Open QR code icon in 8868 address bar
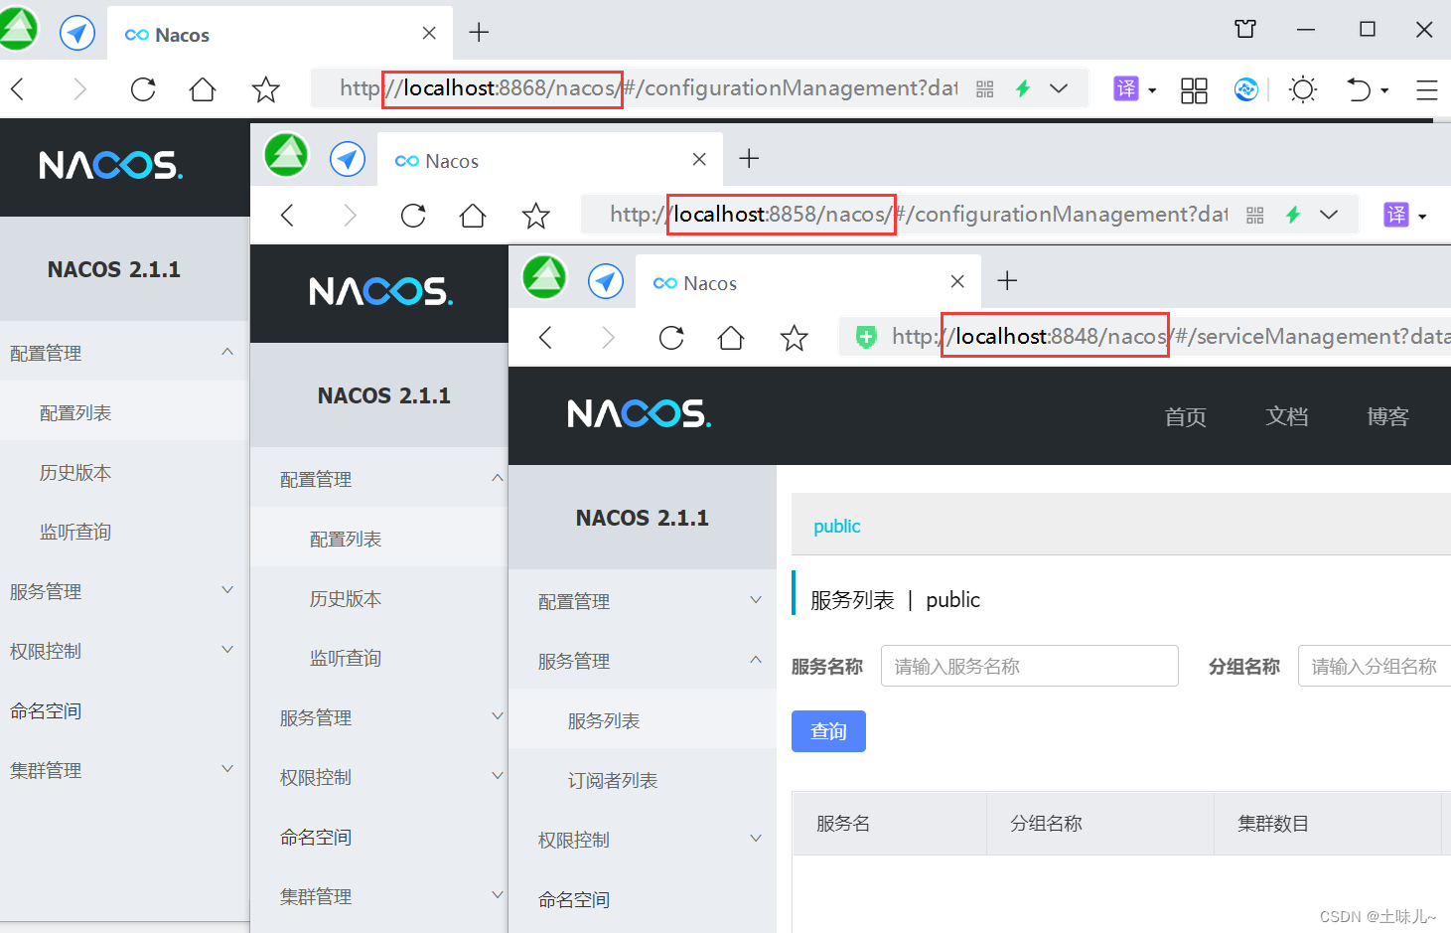Viewport: 1451px width, 933px height. [x=984, y=89]
